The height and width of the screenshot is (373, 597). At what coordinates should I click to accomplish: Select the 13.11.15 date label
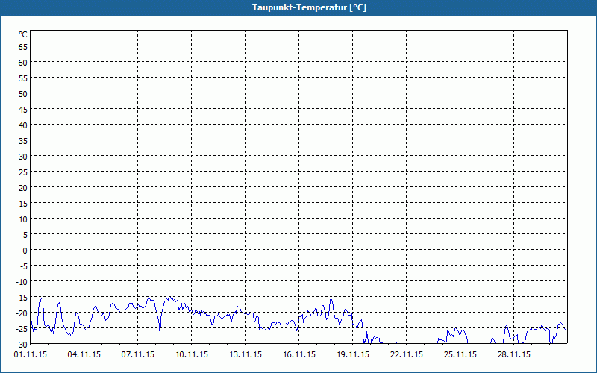pyautogui.click(x=246, y=355)
